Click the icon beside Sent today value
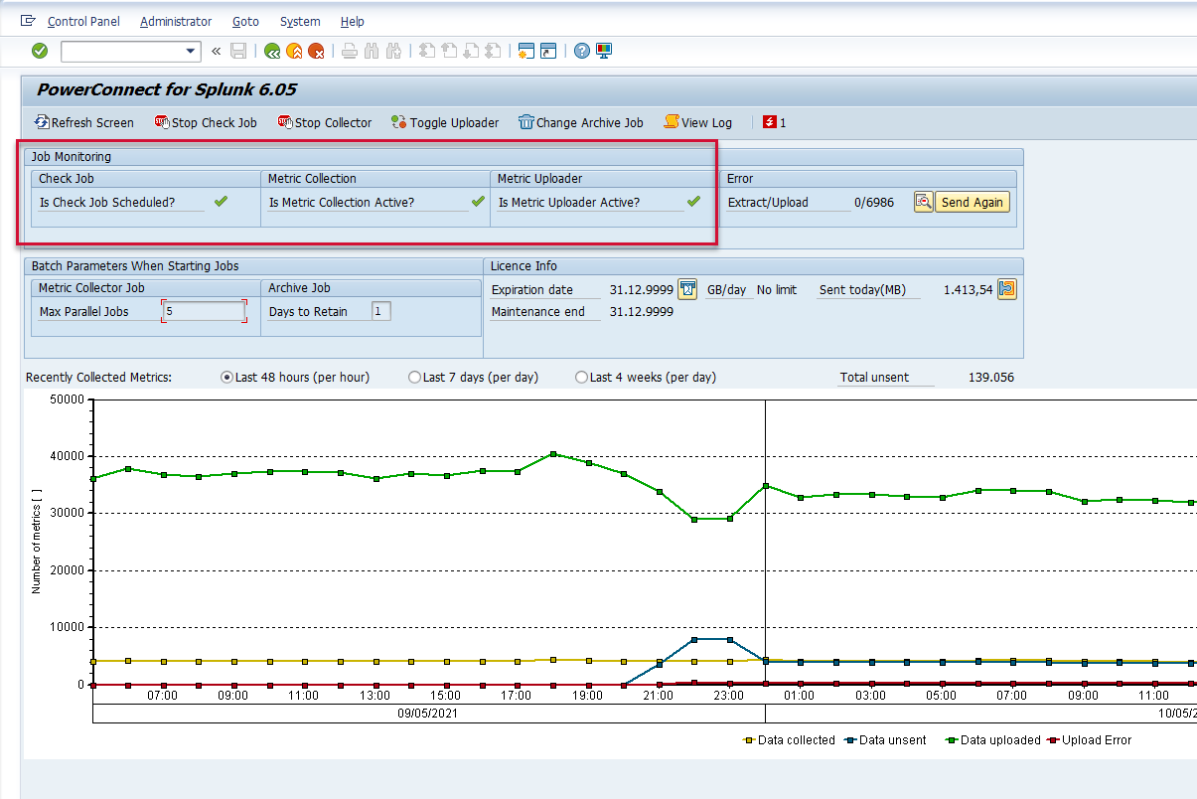 pos(1007,289)
